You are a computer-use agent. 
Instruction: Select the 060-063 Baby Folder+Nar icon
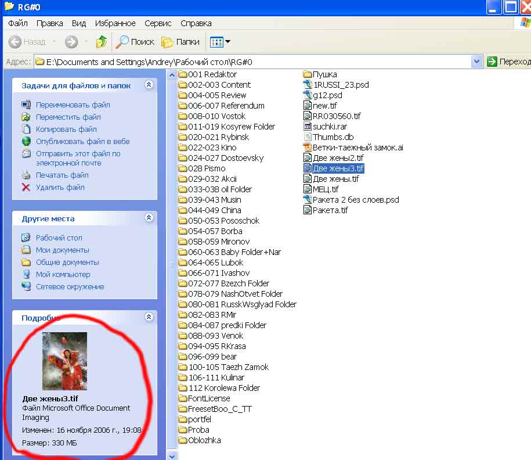point(183,252)
